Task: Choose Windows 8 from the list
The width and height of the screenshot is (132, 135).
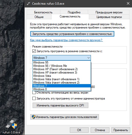Action: pyautogui.click(x=62, y=89)
